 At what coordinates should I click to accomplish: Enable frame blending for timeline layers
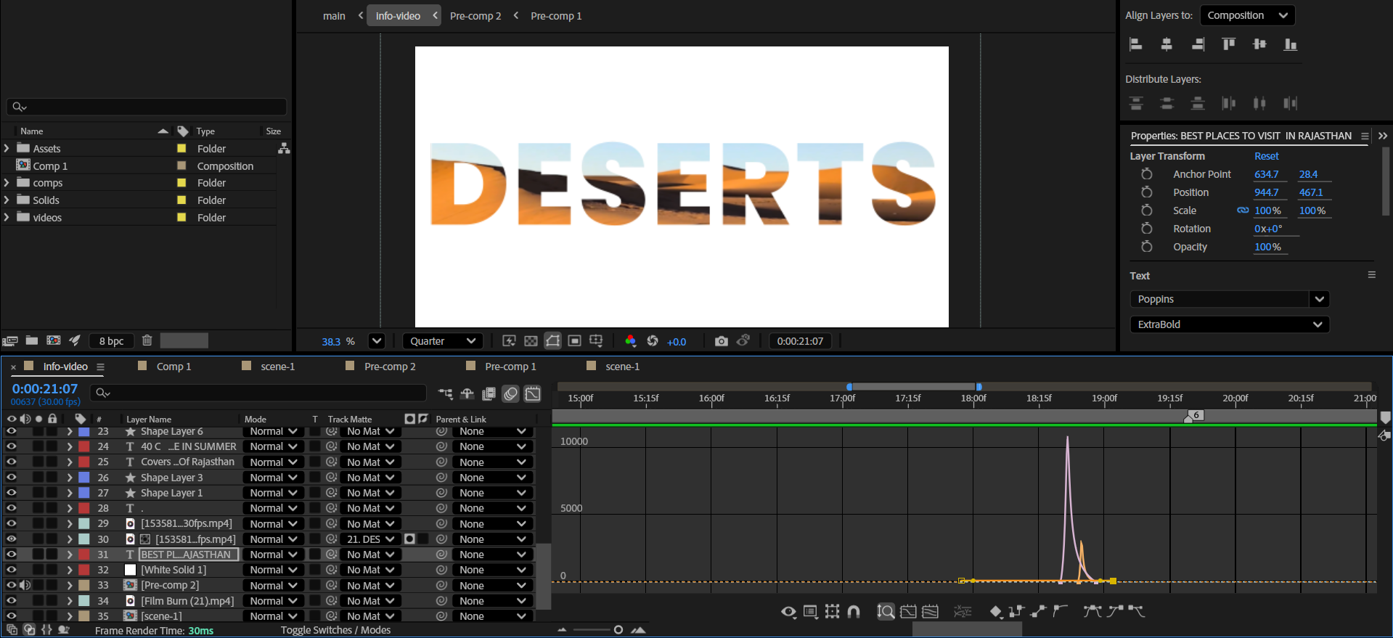489,393
